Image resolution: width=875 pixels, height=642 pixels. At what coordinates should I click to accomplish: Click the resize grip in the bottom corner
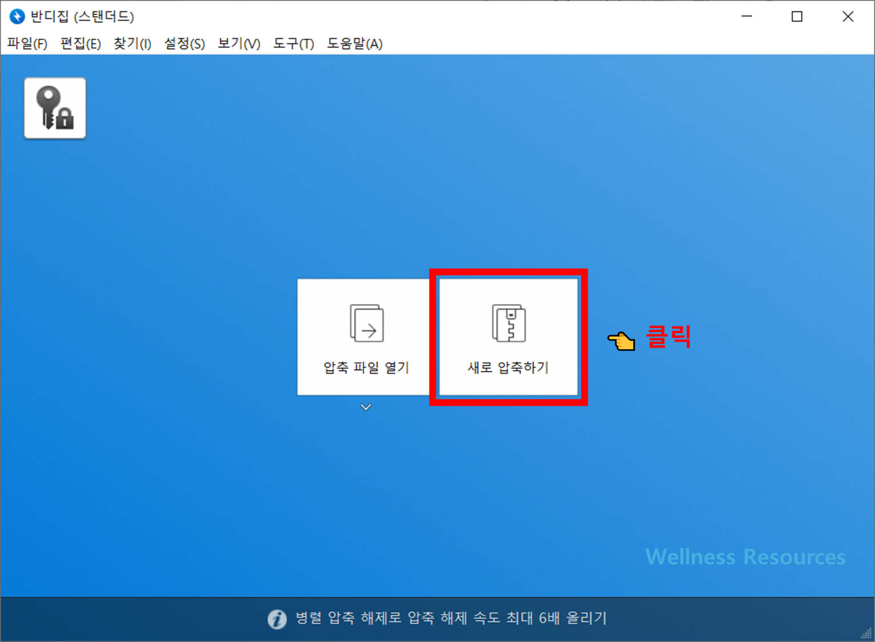[x=867, y=634]
